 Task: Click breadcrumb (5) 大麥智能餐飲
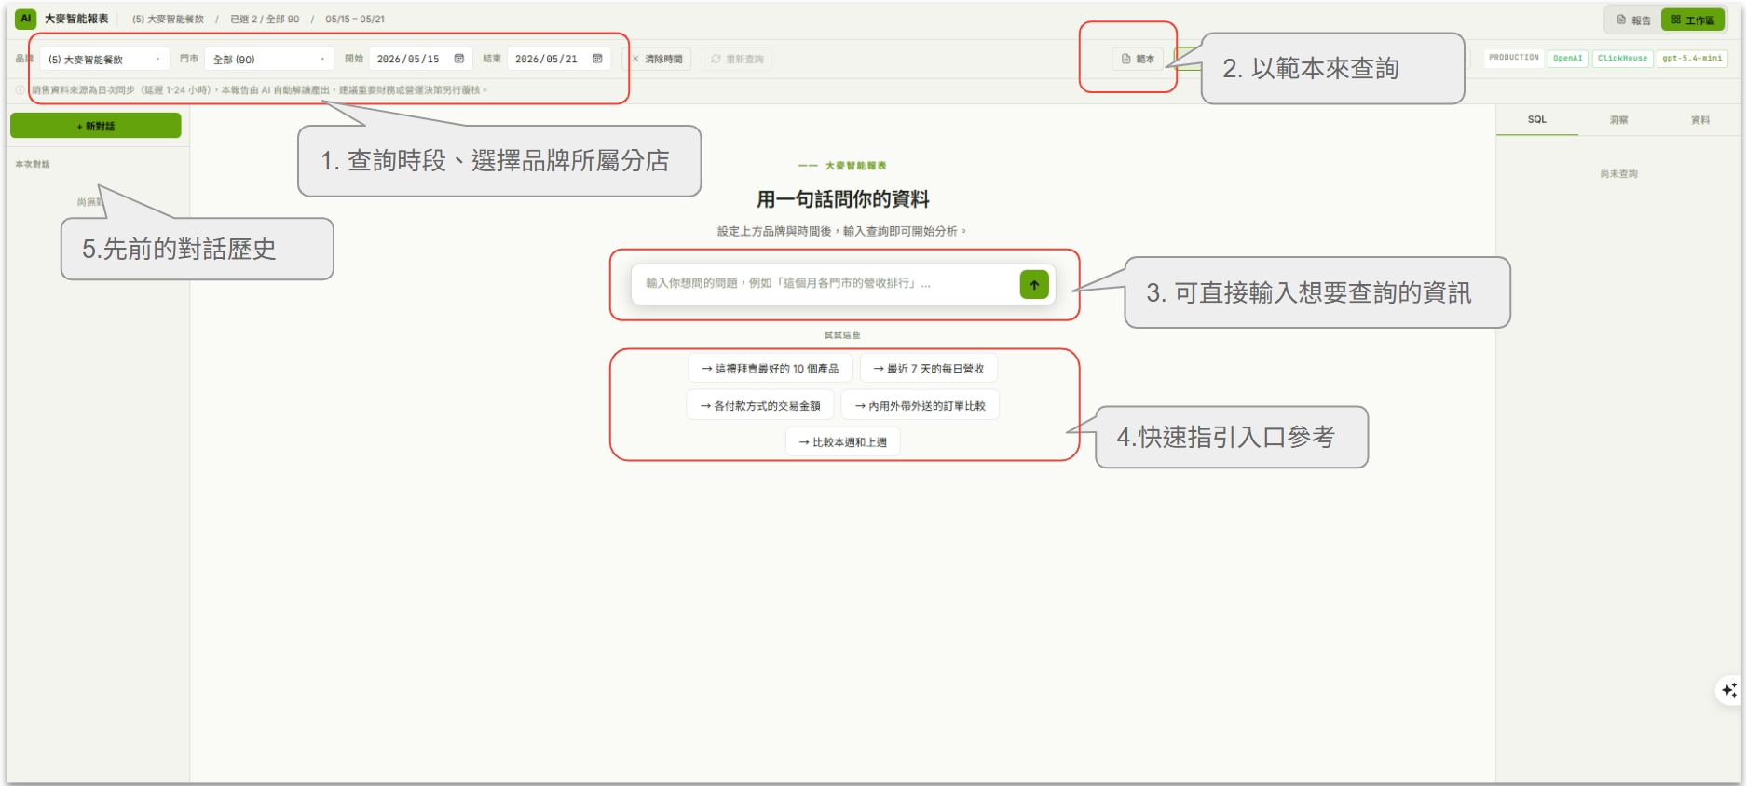pyautogui.click(x=168, y=20)
